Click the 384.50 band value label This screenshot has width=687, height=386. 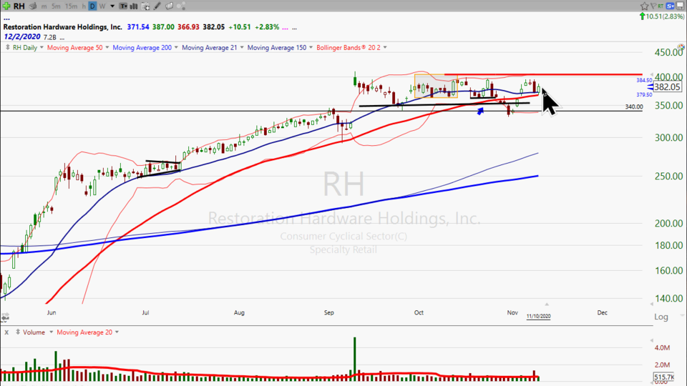pyautogui.click(x=644, y=81)
